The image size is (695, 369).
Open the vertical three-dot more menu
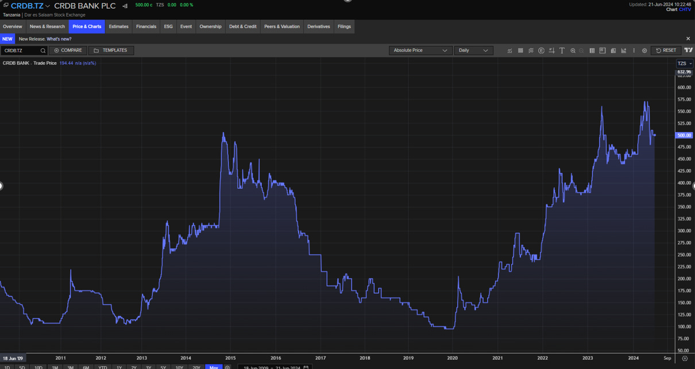tap(634, 51)
